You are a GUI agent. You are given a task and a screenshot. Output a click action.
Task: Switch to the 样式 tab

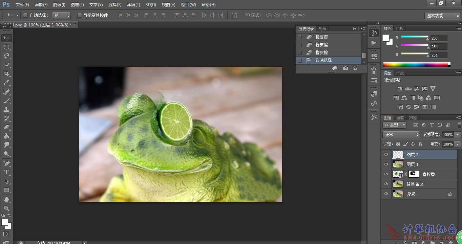400,73
